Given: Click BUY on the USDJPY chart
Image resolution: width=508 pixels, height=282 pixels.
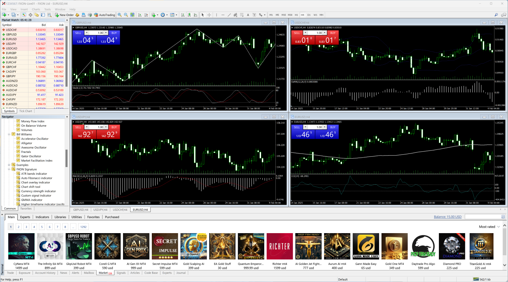Looking at the screenshot, I should (x=114, y=127).
